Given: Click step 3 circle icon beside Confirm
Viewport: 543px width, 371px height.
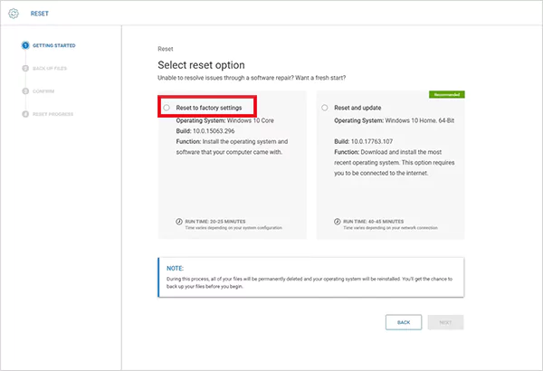Looking at the screenshot, I should (25, 91).
